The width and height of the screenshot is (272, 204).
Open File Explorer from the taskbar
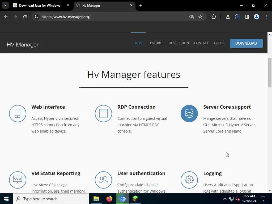pyautogui.click(x=96, y=199)
